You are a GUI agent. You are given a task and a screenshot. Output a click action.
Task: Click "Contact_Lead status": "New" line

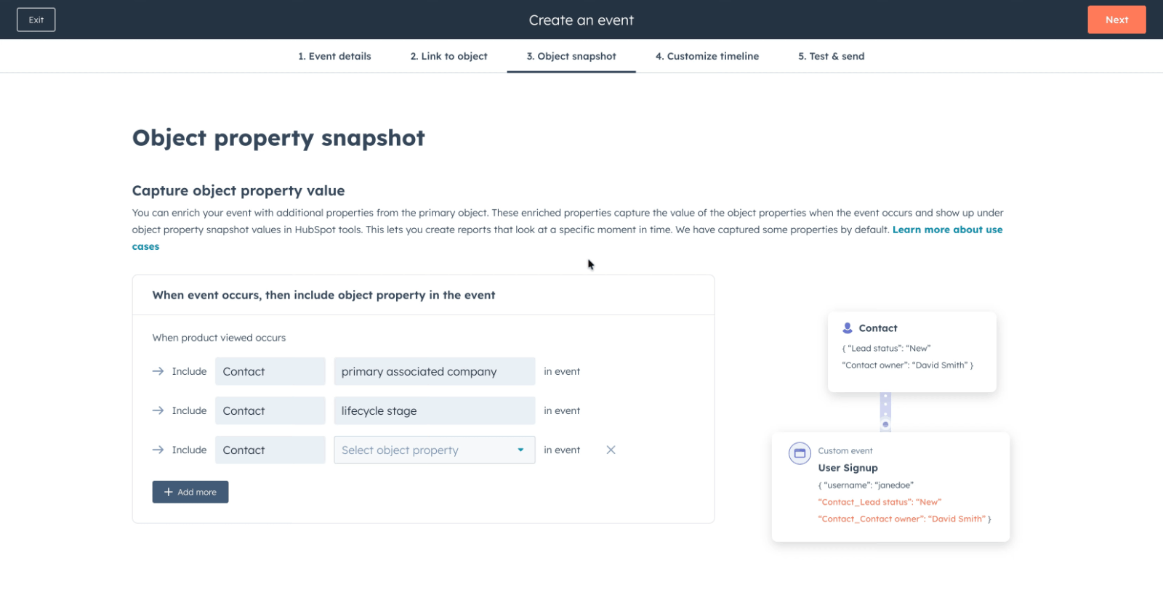(x=880, y=502)
